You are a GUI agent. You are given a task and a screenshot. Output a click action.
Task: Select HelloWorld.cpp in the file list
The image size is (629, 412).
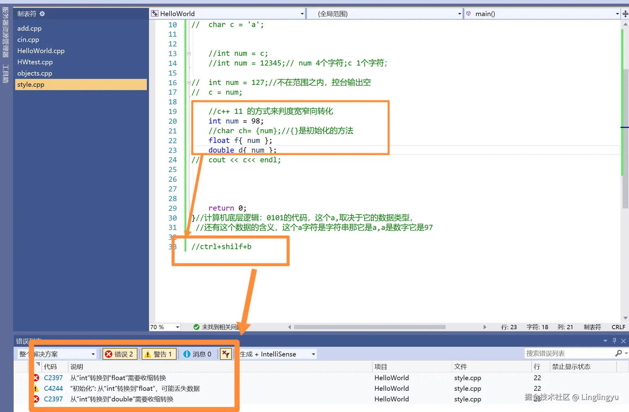pyautogui.click(x=41, y=51)
